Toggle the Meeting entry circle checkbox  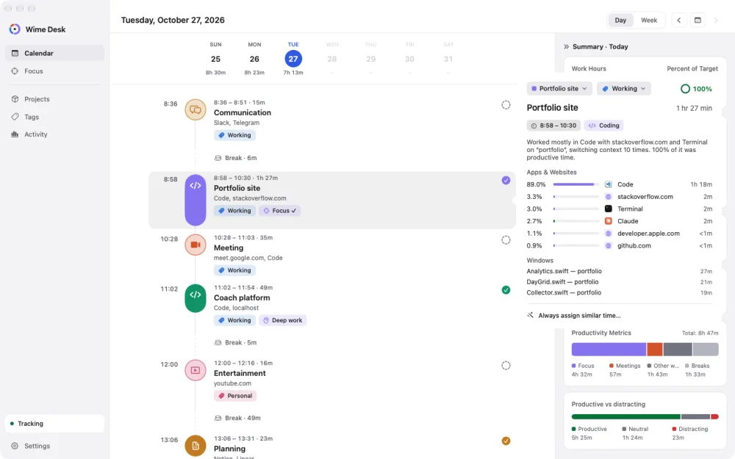click(506, 240)
